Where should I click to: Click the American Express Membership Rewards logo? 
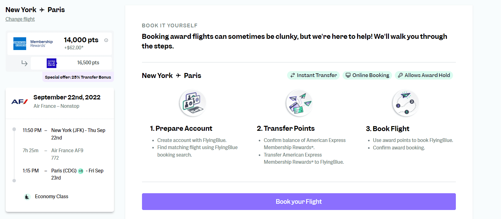(20, 43)
